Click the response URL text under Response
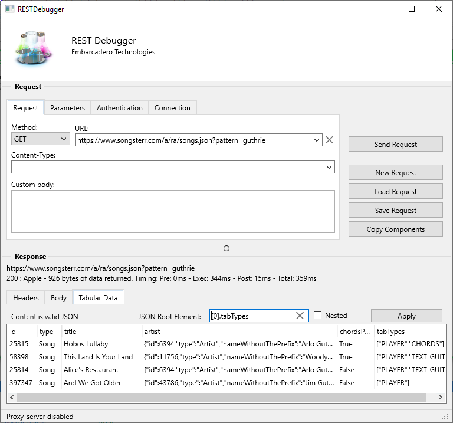This screenshot has height=423, width=453. point(100,268)
